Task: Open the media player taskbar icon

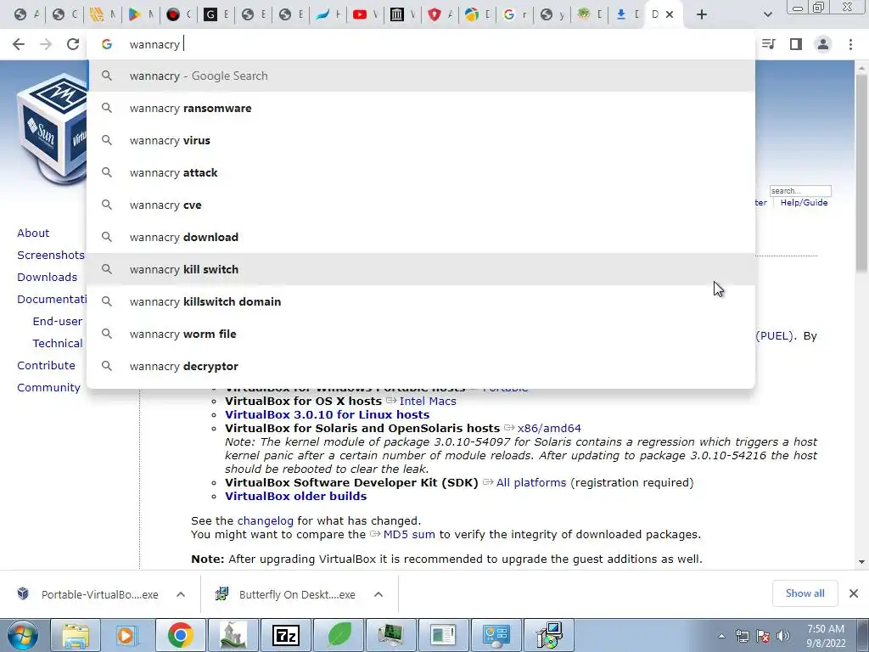Action: click(126, 635)
